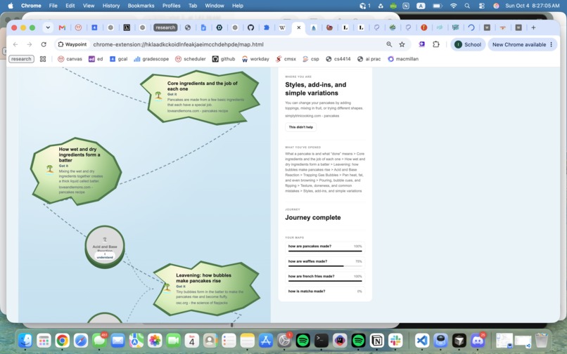Open Spotlight search in the menu bar
The width and height of the screenshot is (567, 354).
point(467,6)
